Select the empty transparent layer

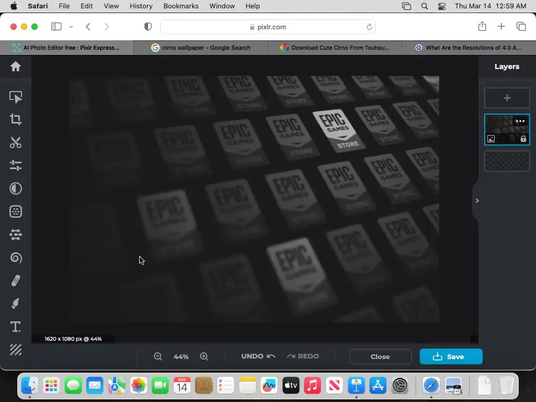click(x=507, y=161)
